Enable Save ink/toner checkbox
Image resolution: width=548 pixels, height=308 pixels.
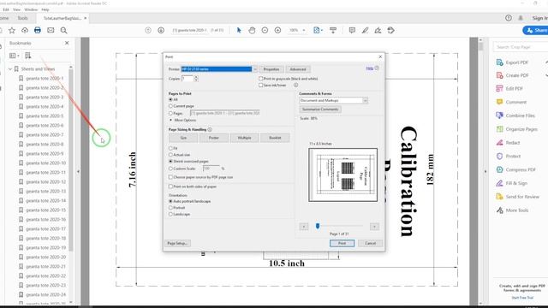point(260,86)
